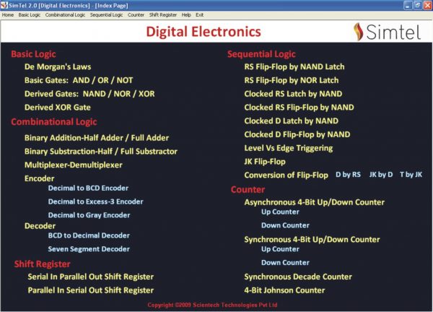Open Decimal to Excess-3 Encoder
Screen dimensions: 433x312
pos(95,201)
